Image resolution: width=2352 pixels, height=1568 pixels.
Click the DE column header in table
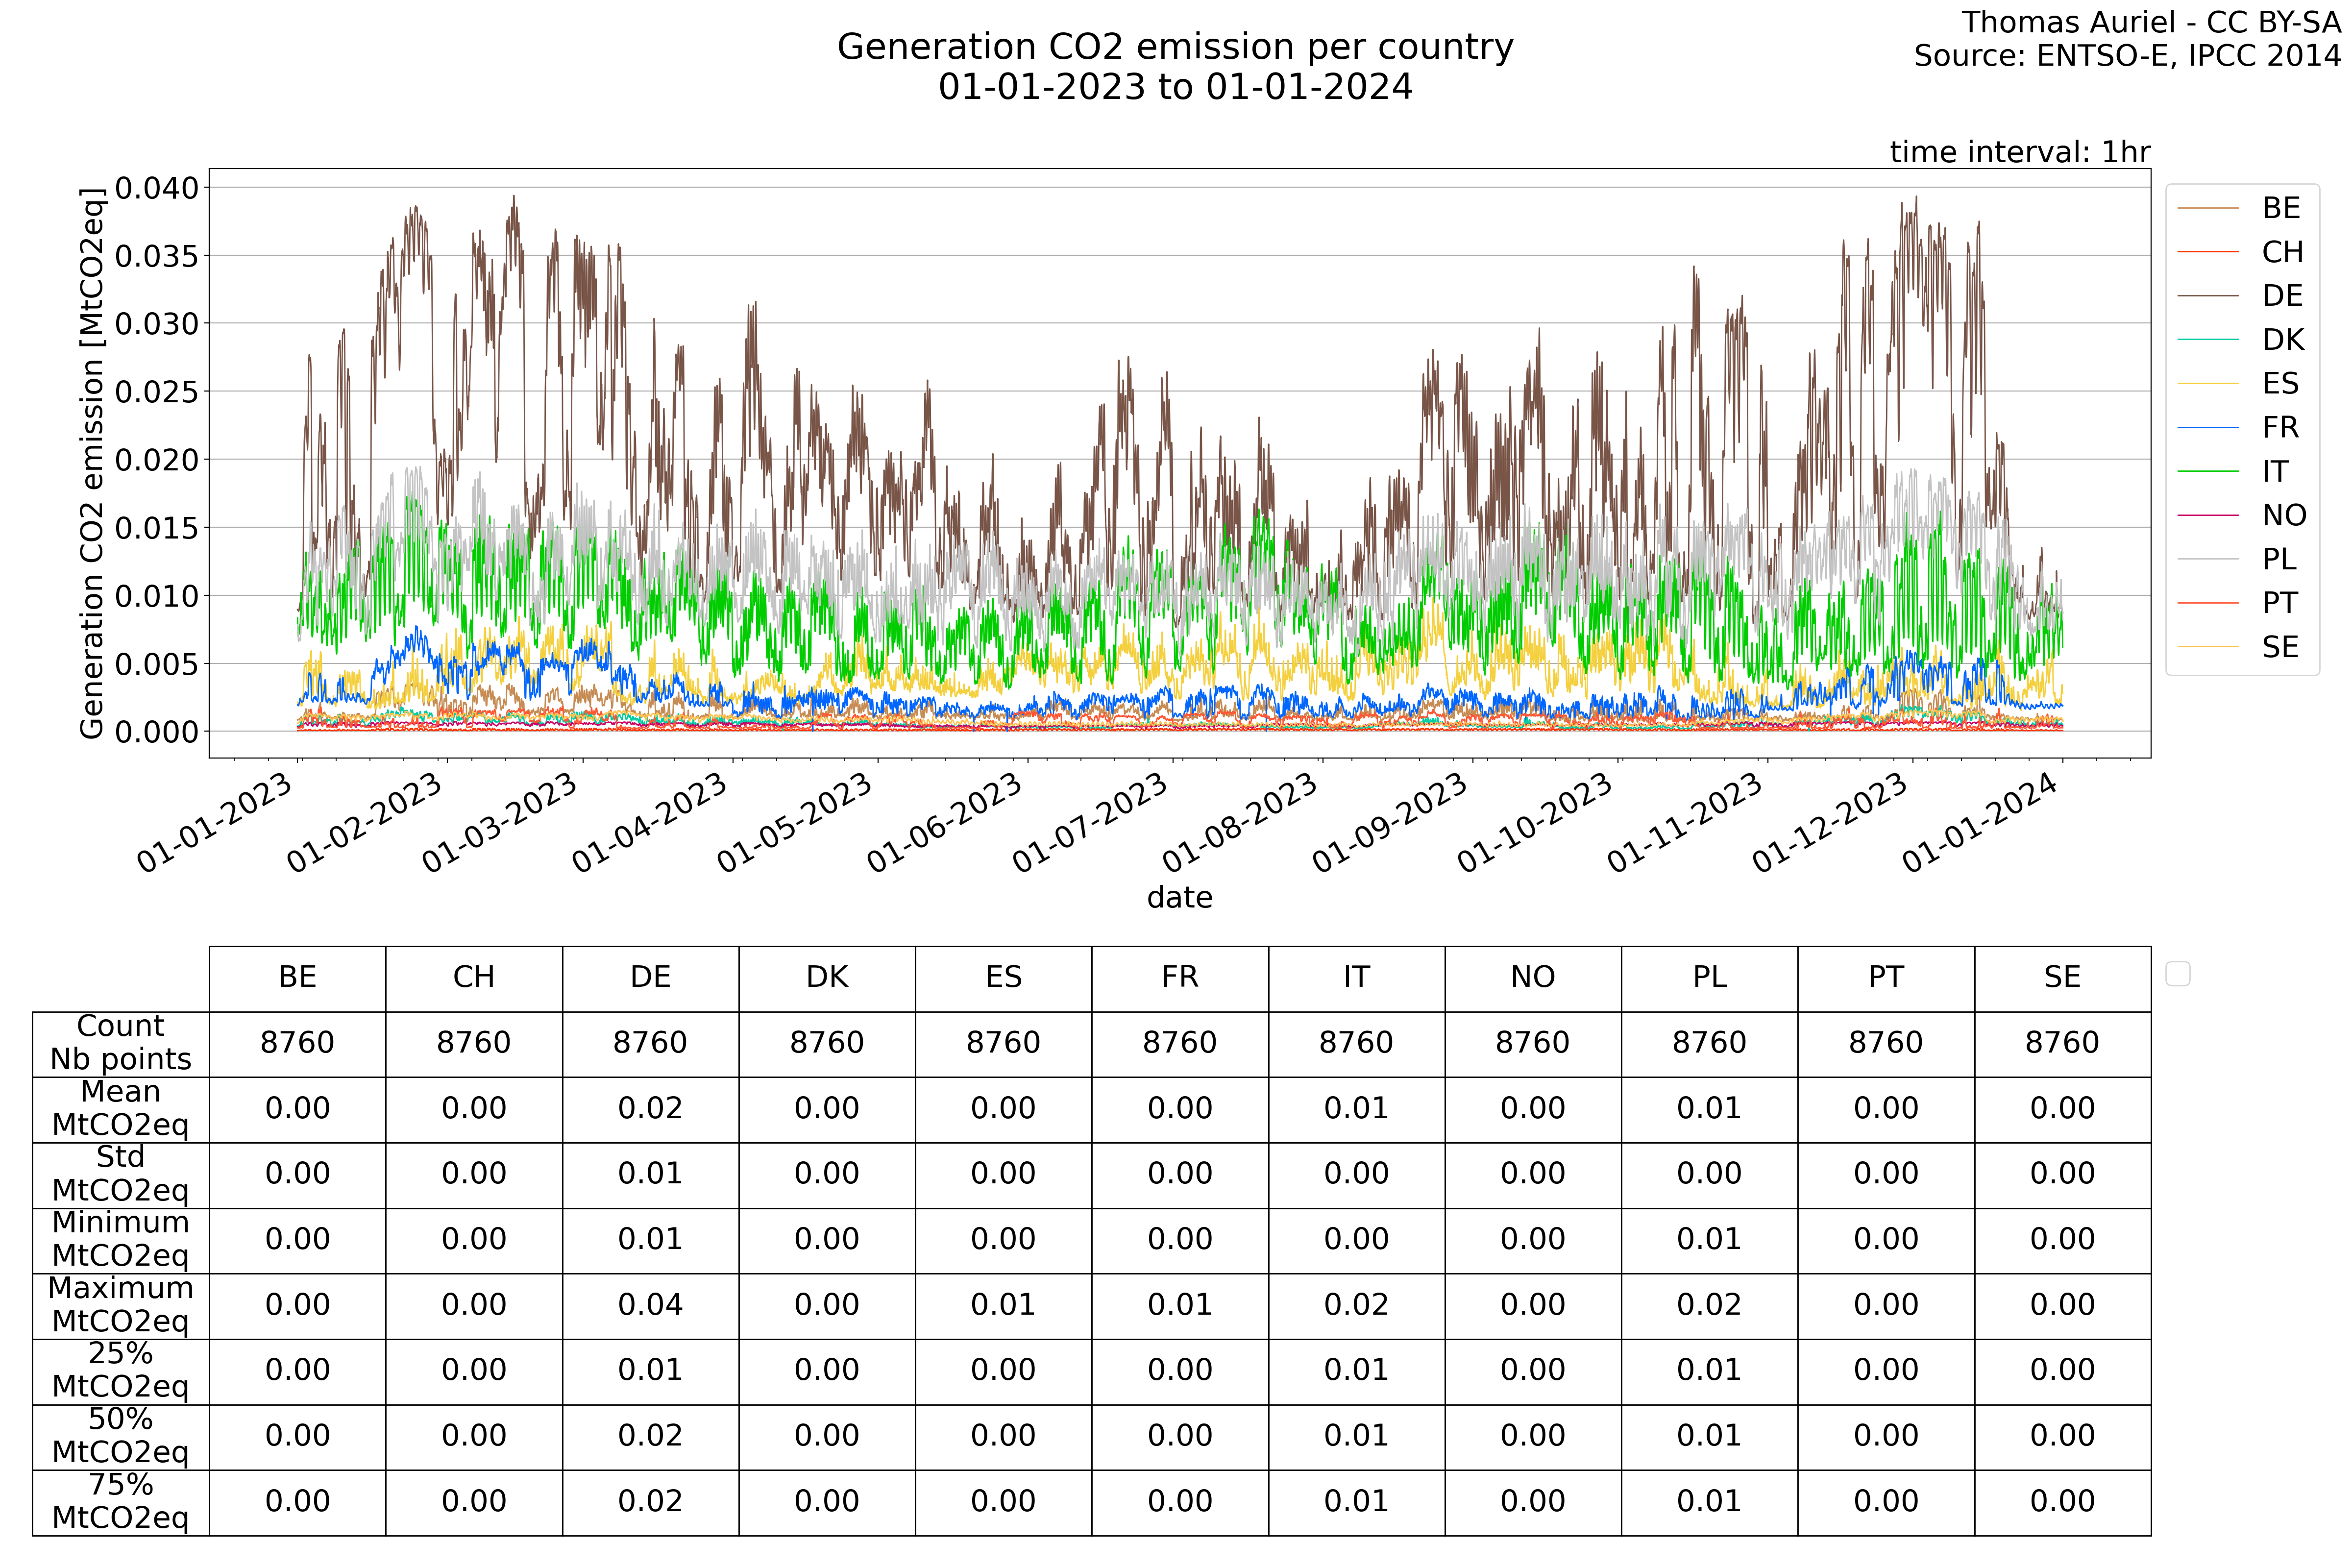(650, 977)
